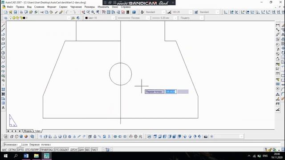Click the Table Style icon
The height and width of the screenshot is (160, 285).
pyautogui.click(x=196, y=12)
